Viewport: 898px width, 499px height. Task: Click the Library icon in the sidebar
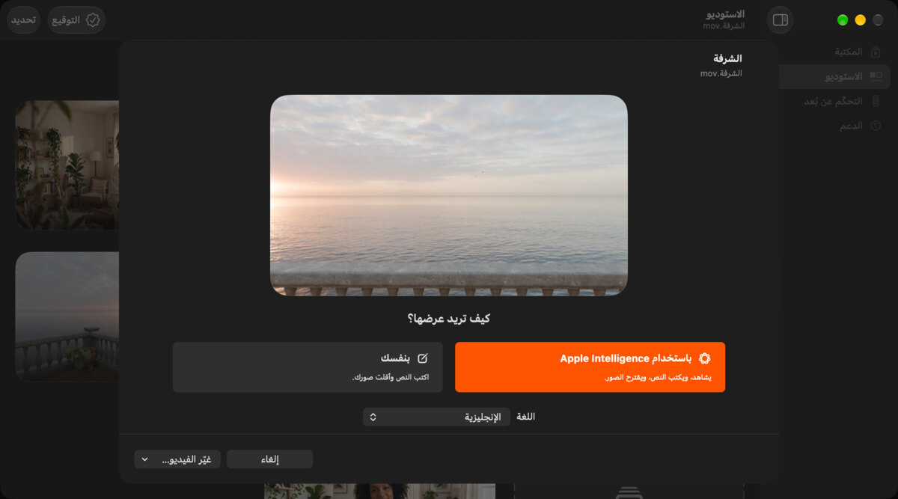point(876,52)
